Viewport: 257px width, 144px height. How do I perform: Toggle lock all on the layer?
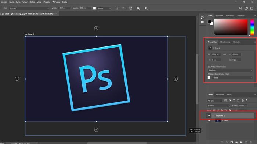pyautogui.click(x=230, y=110)
